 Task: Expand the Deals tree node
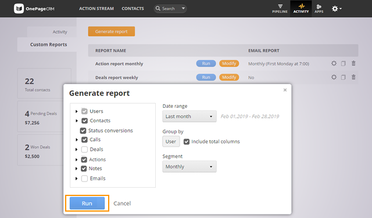76,150
